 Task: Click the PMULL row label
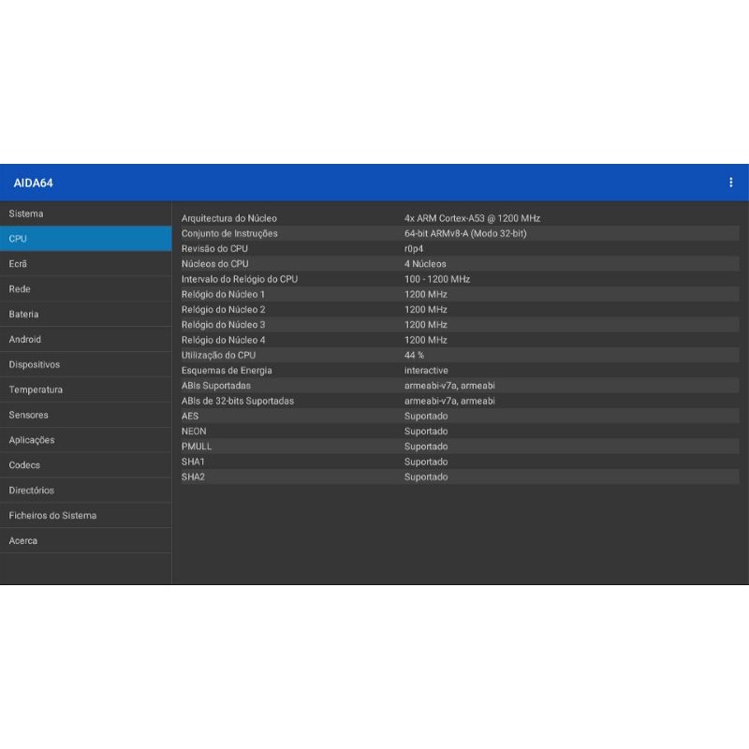[197, 447]
